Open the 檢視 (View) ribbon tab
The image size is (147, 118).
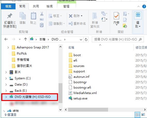click(50, 6)
